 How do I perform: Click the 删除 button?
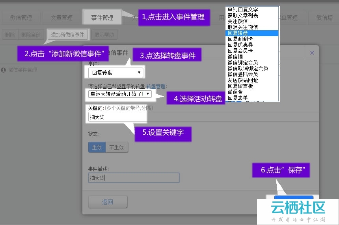pyautogui.click(x=10, y=35)
